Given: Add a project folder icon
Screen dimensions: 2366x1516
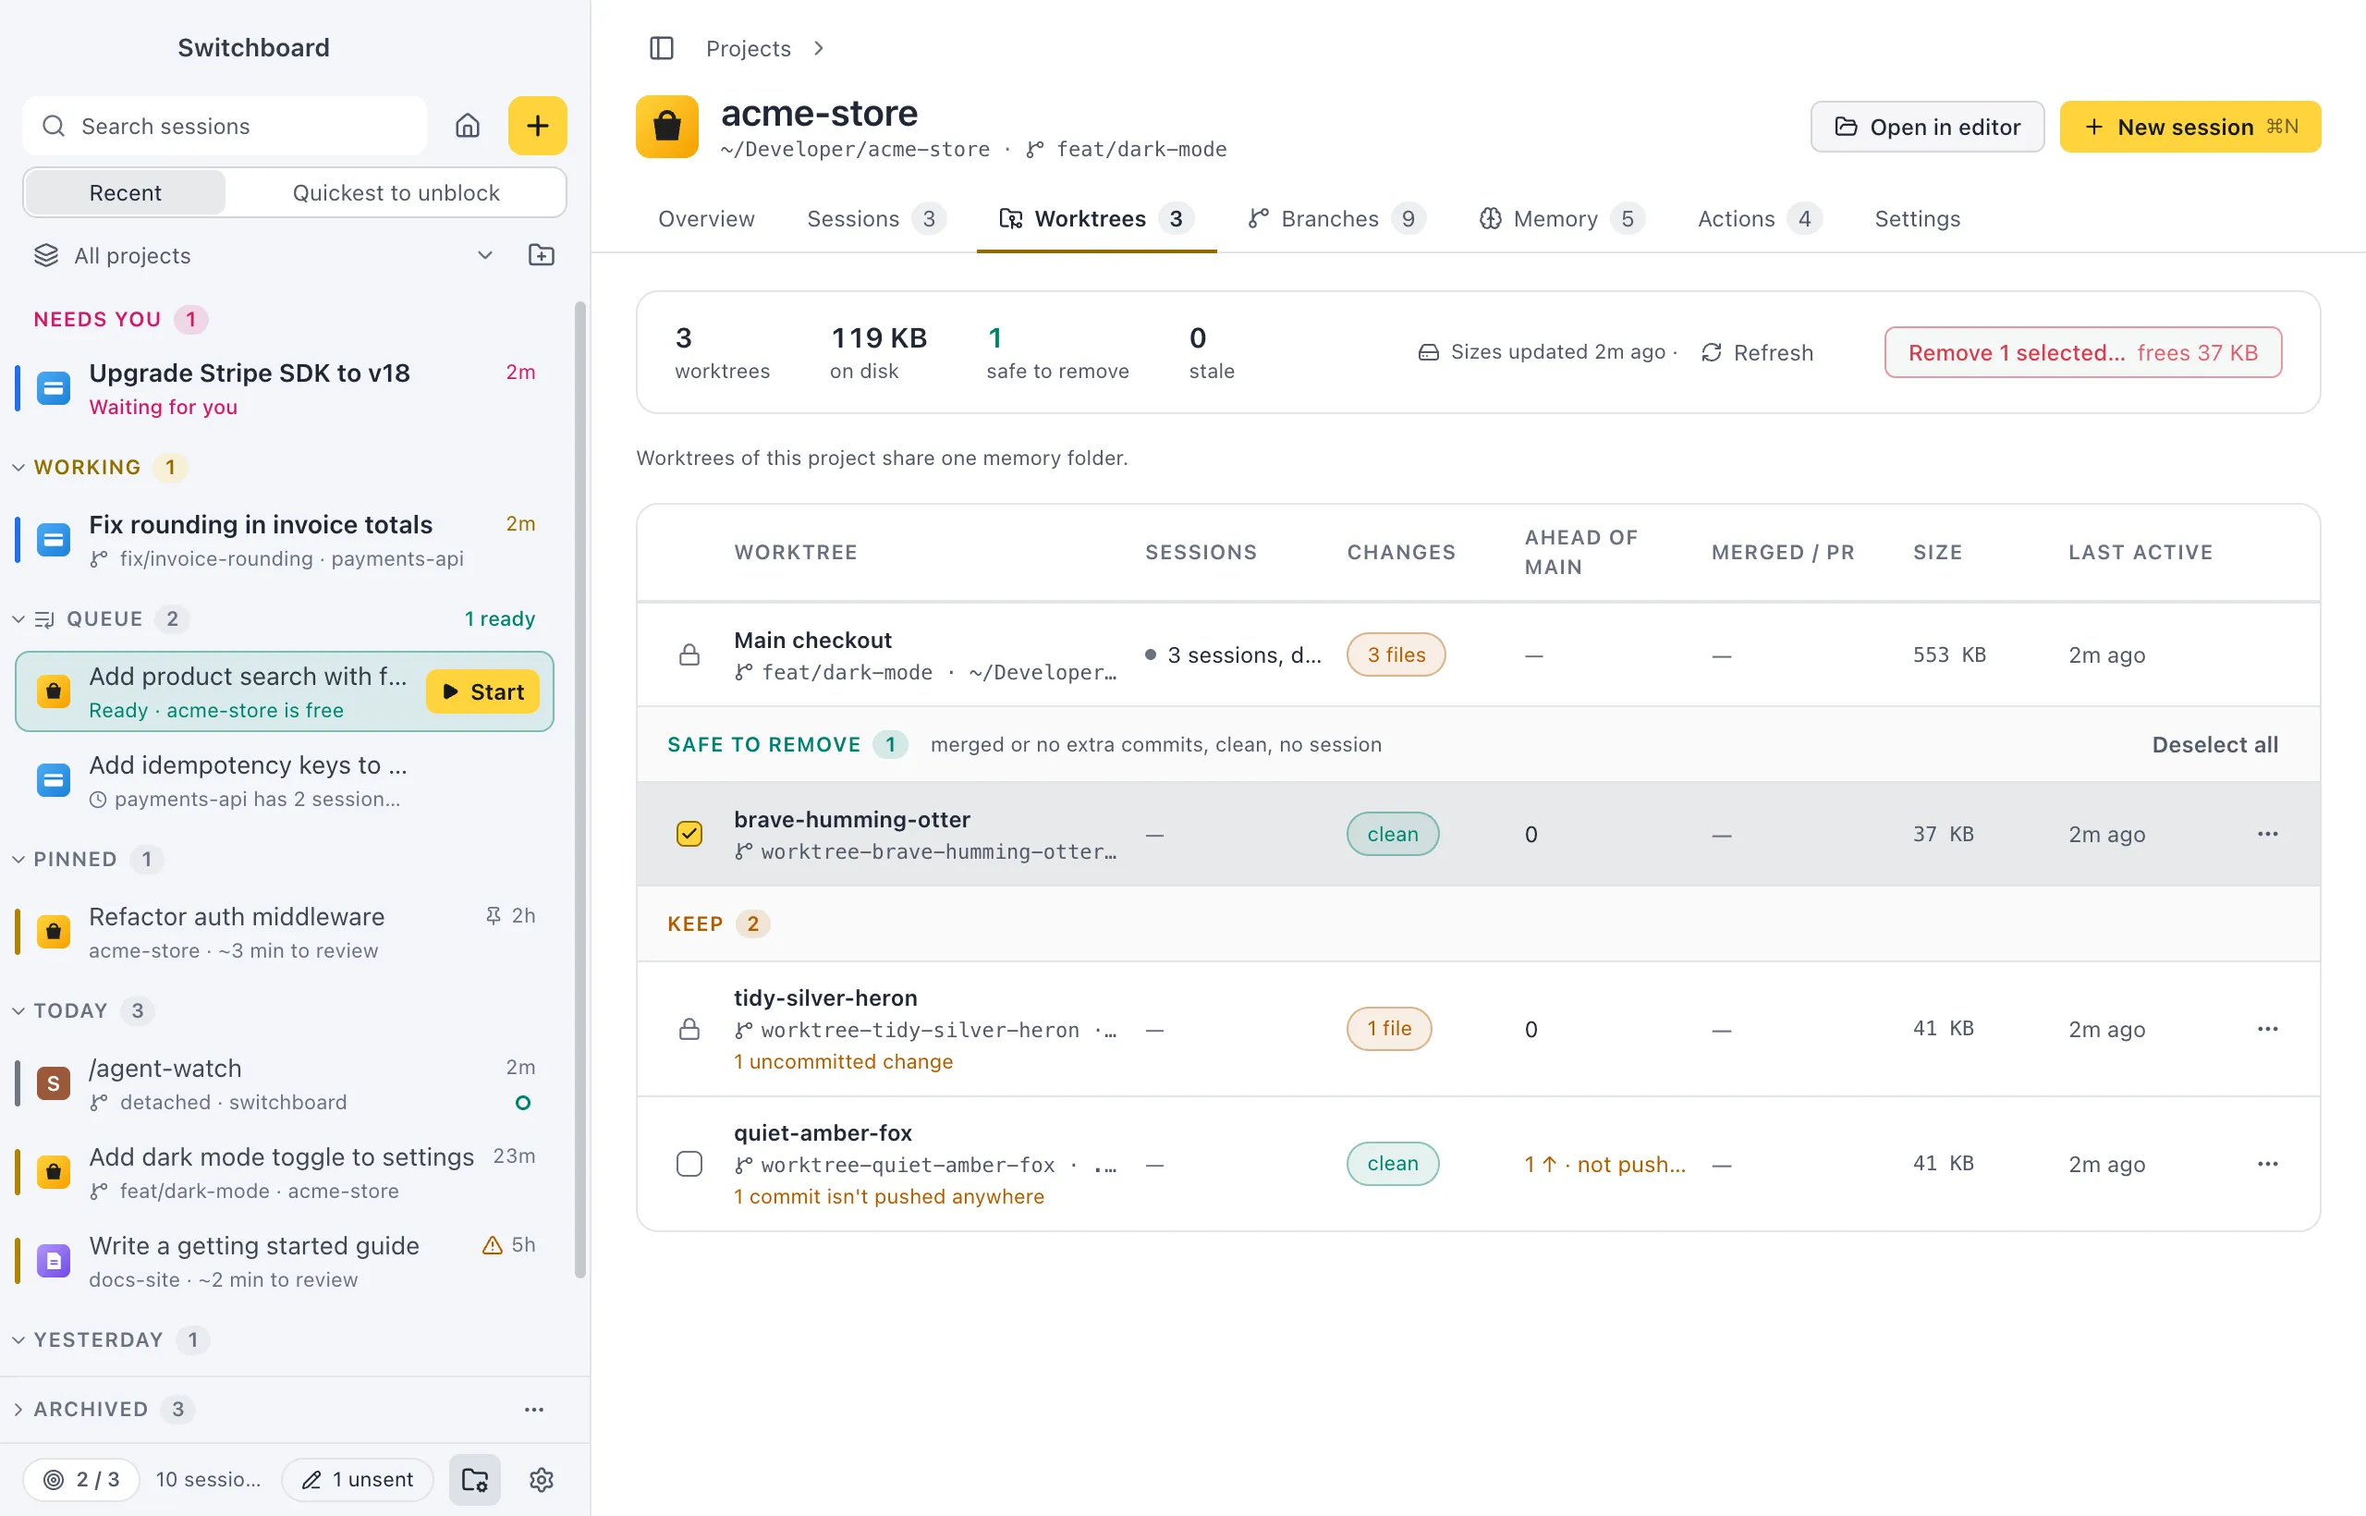Looking at the screenshot, I should pos(542,255).
